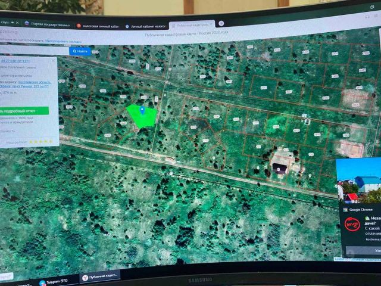The image size is (381, 286).
Task: Click the irr.ru logo in notification
Action: tap(352, 224)
